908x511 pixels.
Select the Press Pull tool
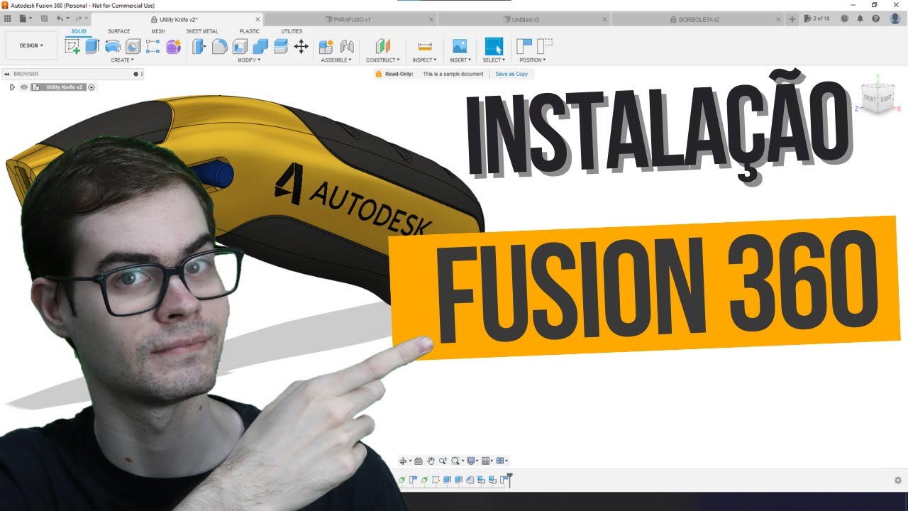pos(199,47)
